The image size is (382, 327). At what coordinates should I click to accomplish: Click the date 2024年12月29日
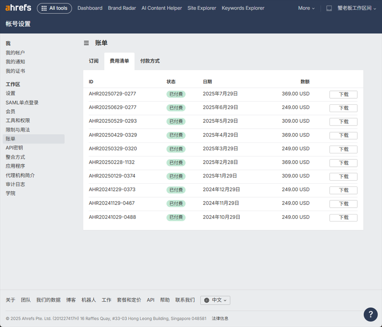tap(221, 189)
